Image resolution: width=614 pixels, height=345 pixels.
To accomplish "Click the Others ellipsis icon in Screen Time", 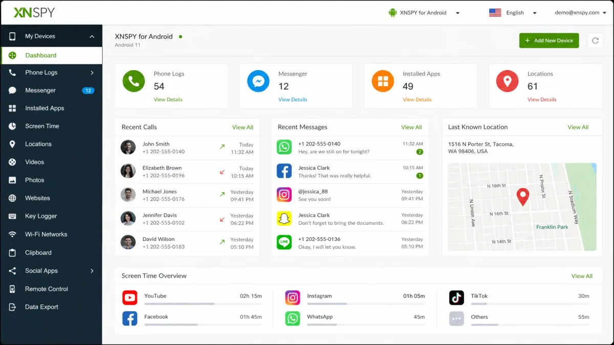I will click(456, 318).
